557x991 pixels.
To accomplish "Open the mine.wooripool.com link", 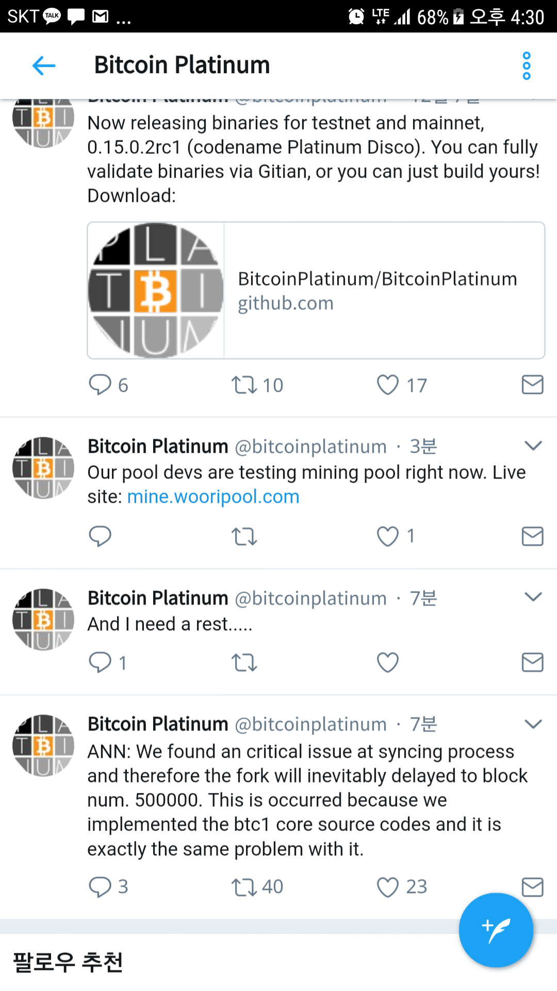I will tap(213, 497).
